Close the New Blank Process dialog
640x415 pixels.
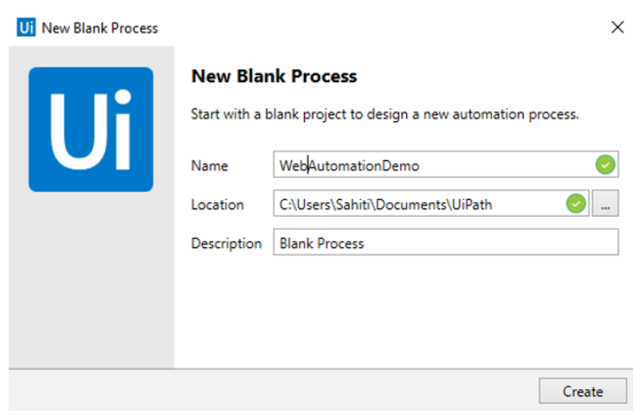[x=617, y=28]
